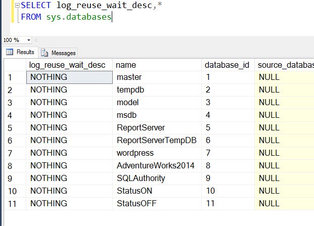314x226 pixels.
Task: Click the 'log_reuse_wait_desc' text in the query
Action: click(x=105, y=6)
